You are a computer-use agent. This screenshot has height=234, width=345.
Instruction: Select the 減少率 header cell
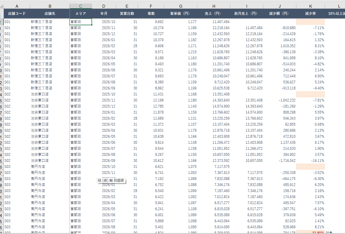point(310,13)
